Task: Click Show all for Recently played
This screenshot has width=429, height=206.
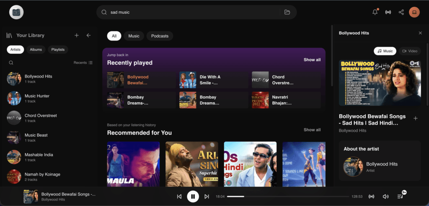Action: pos(312,60)
